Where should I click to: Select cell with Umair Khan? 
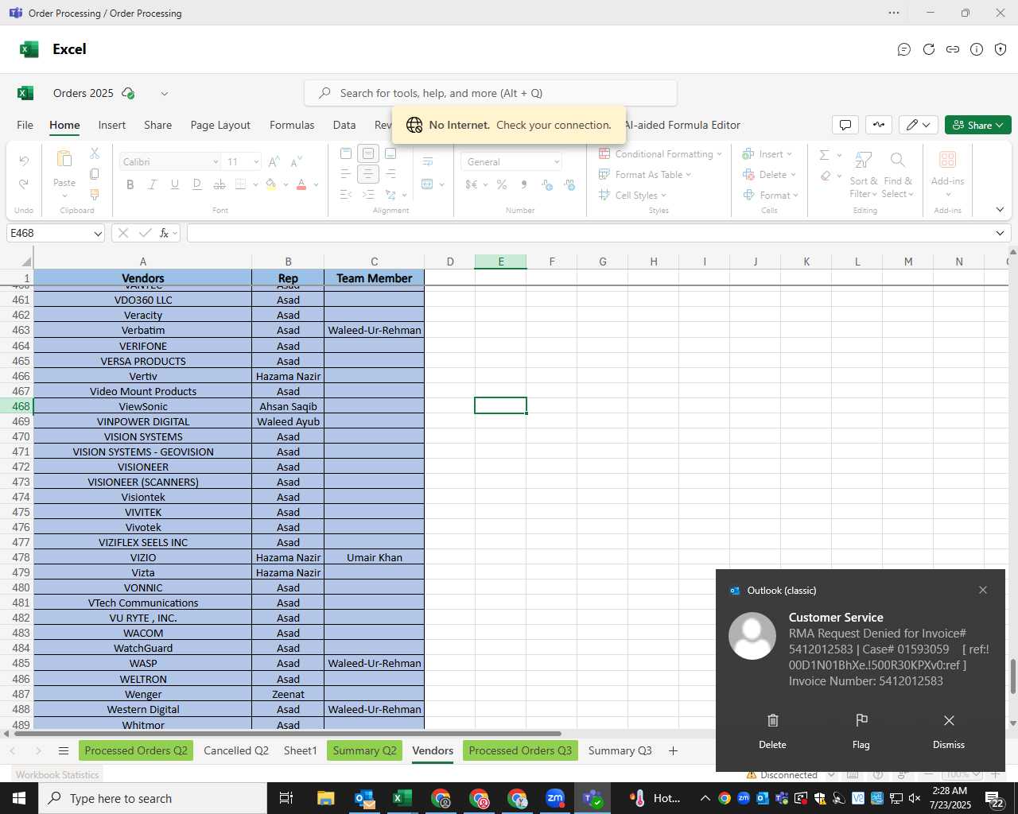[375, 557]
